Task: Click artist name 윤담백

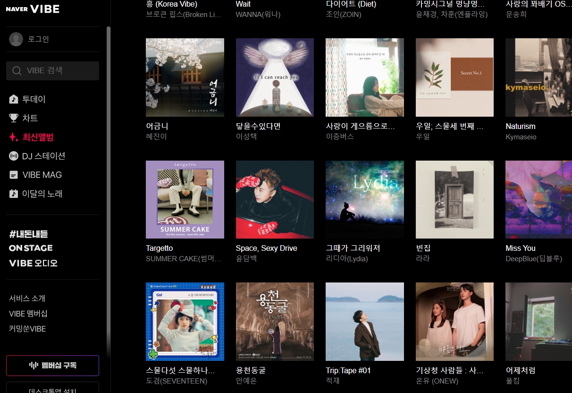Action: tap(246, 258)
